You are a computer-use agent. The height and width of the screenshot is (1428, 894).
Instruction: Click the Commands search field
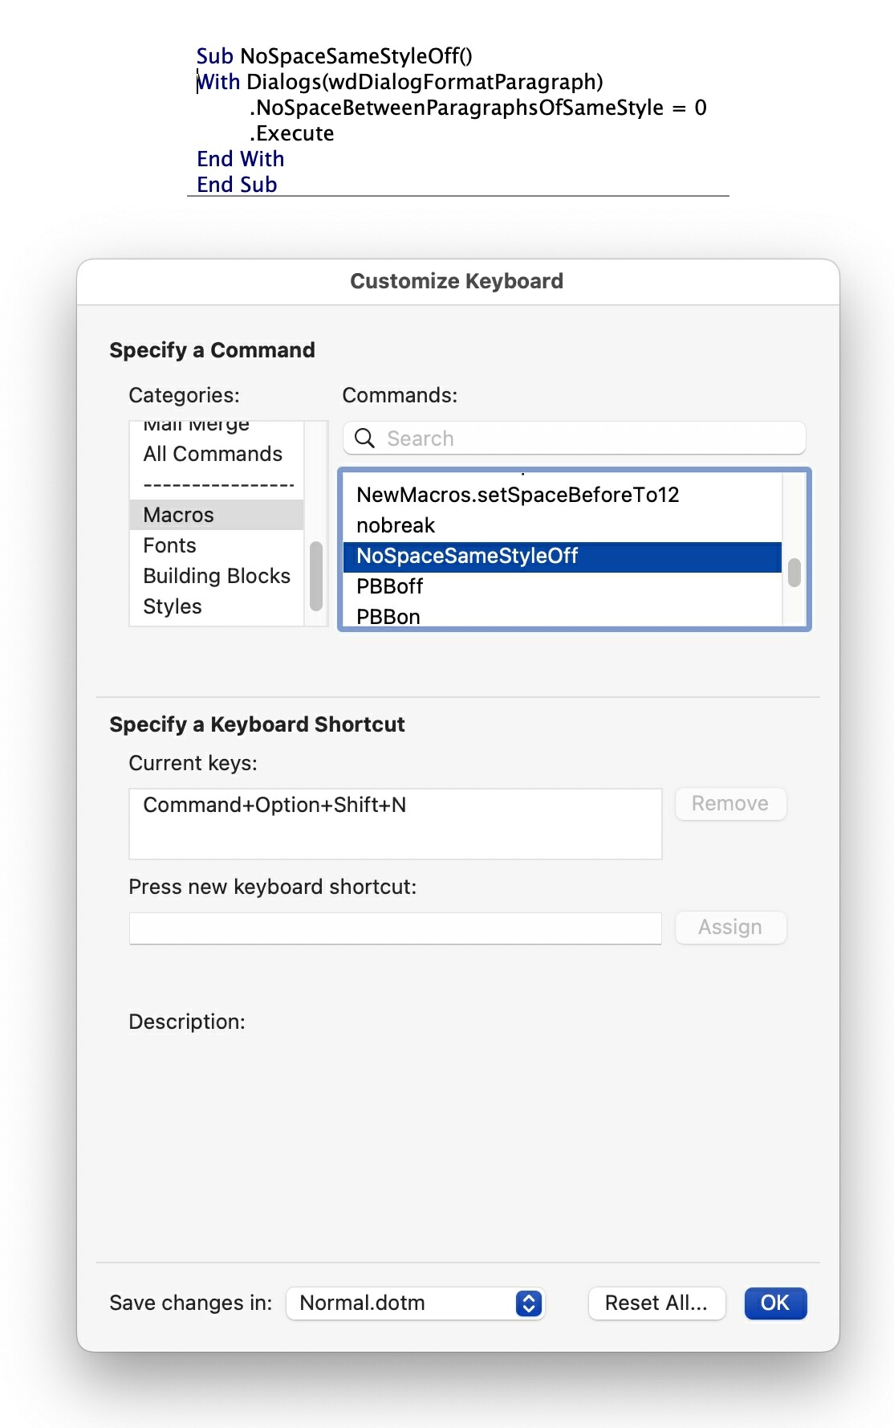(586, 439)
